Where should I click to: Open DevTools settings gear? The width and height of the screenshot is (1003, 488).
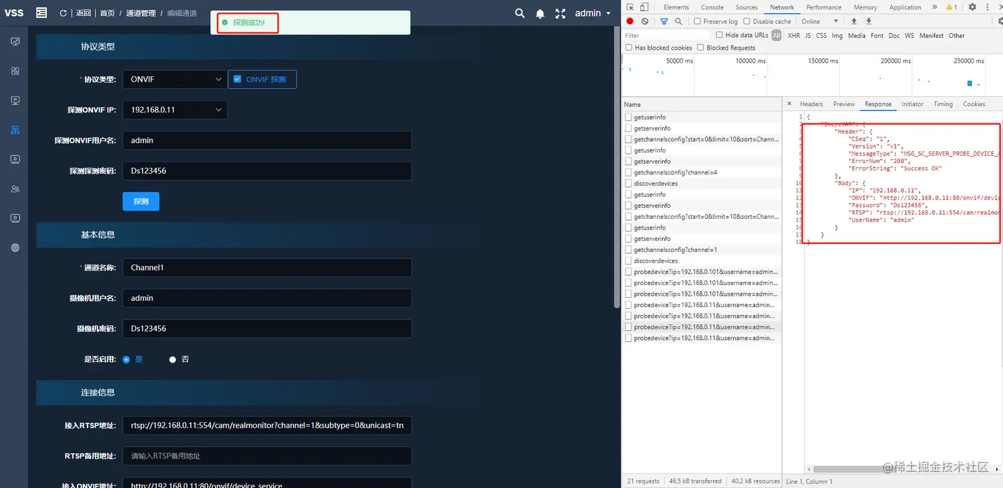[972, 7]
